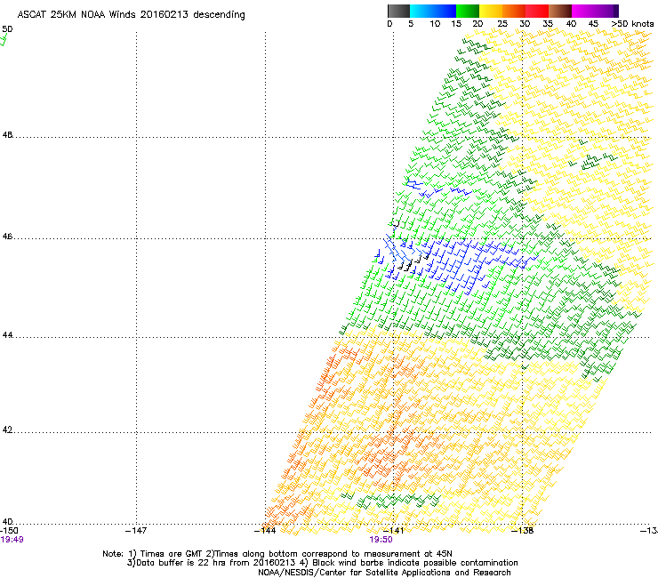Screen dimensions: 658x578
Task: Click the purple time stamp '19:49'
Action: pos(12,540)
